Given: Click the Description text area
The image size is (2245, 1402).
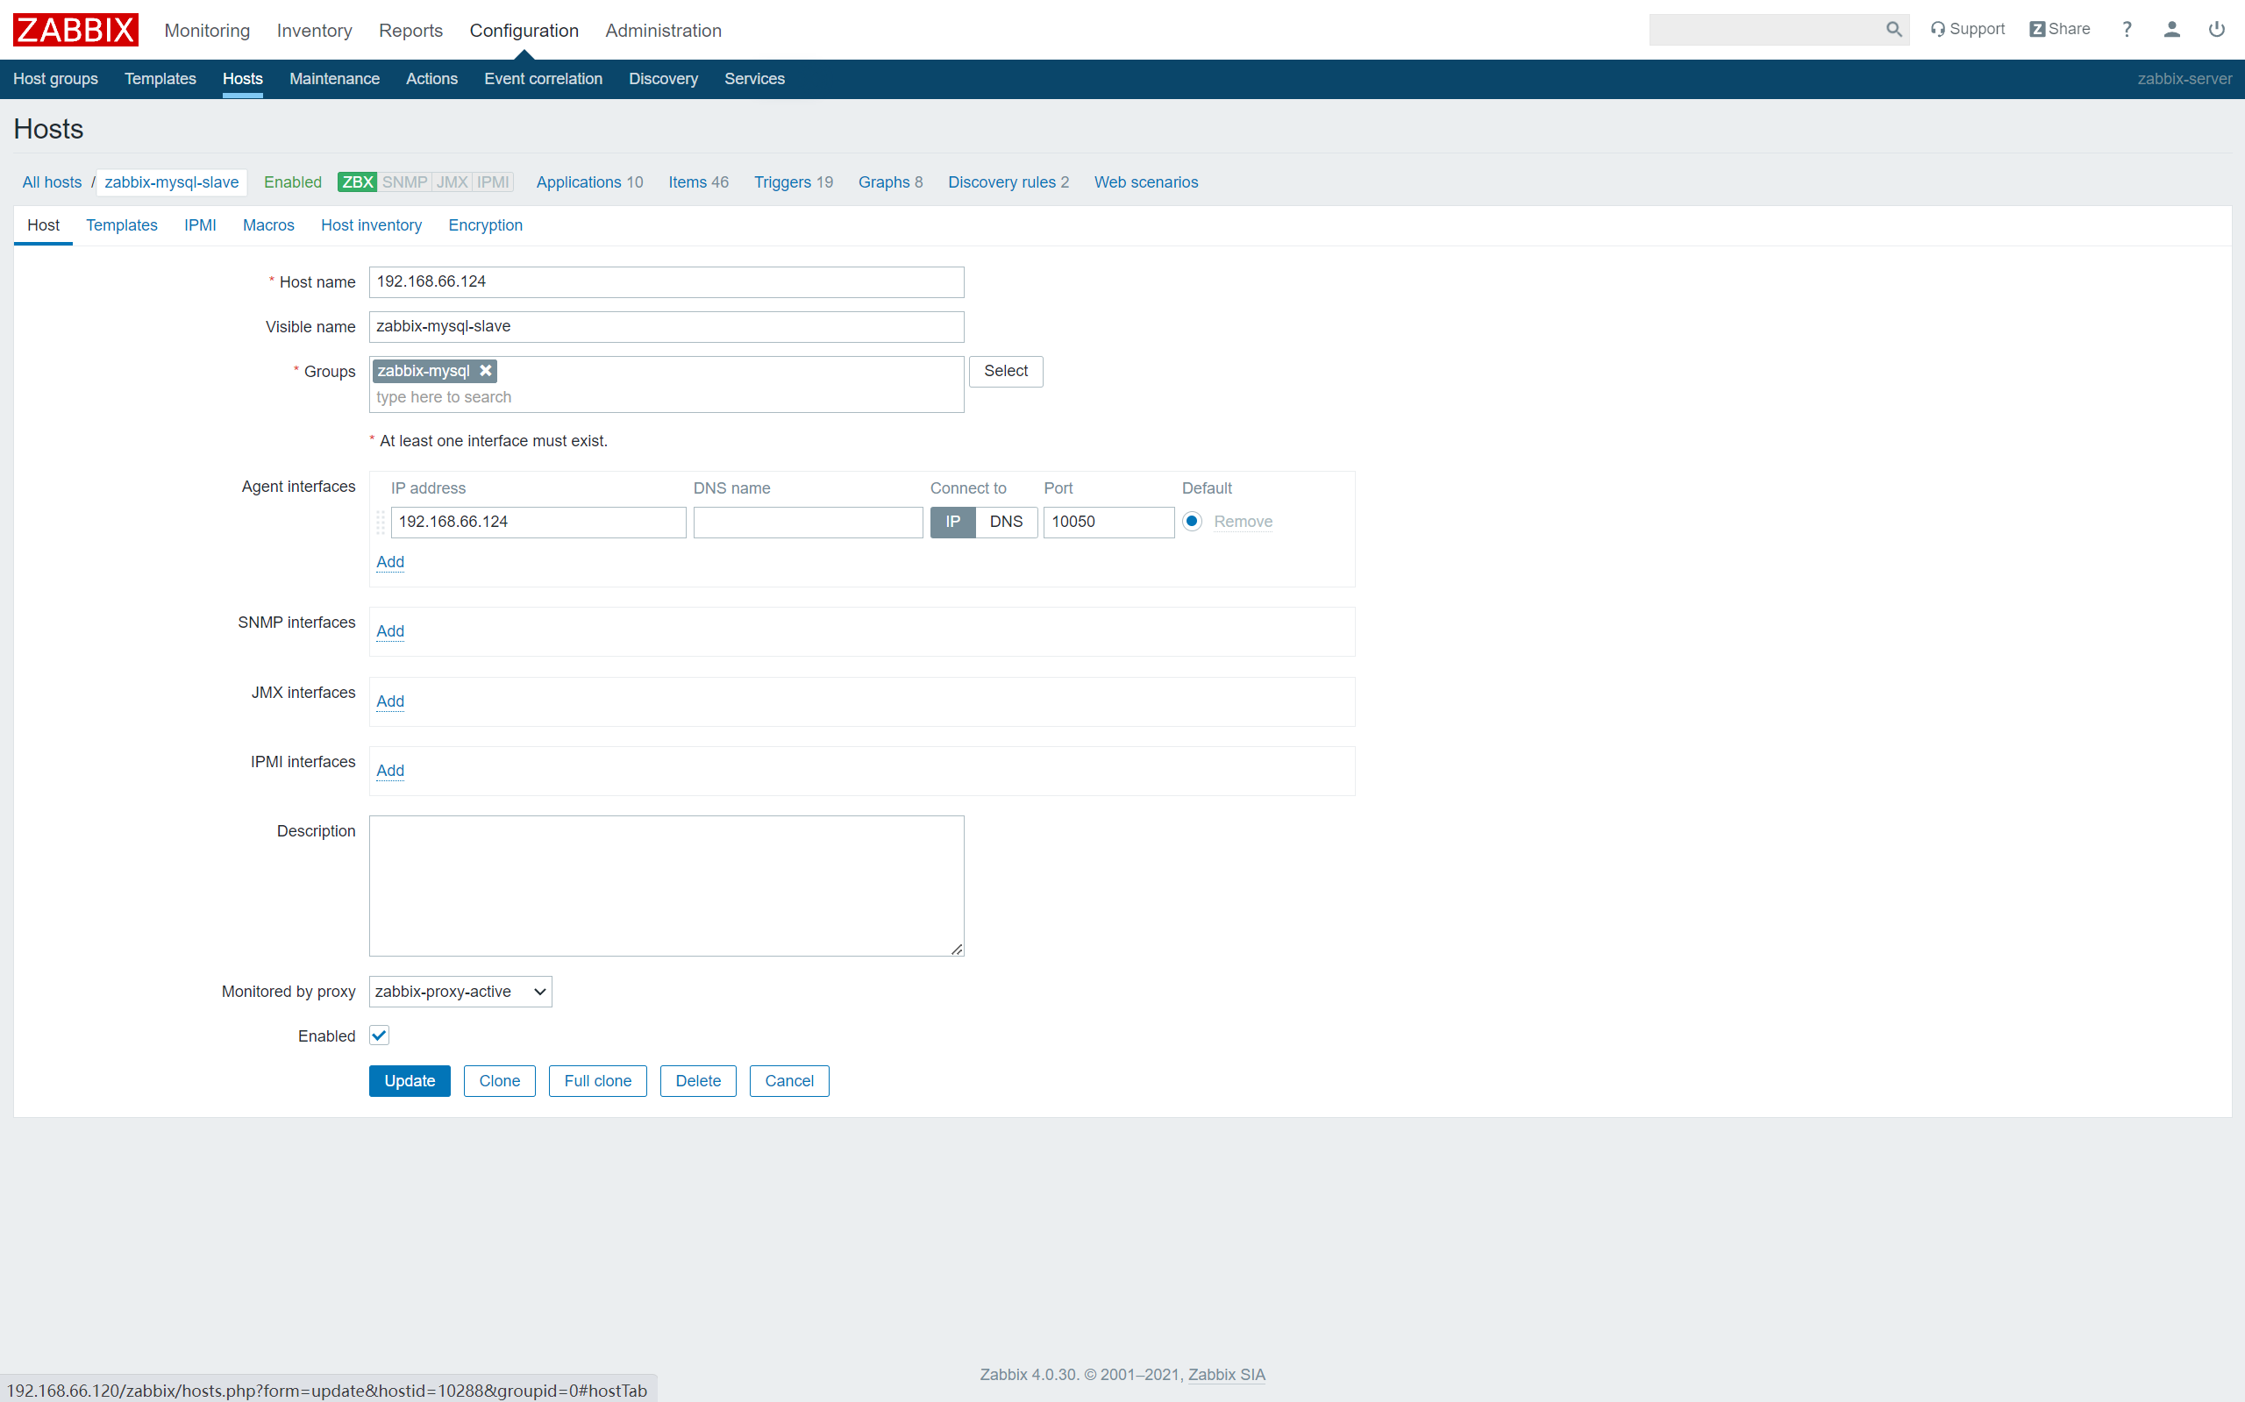Looking at the screenshot, I should (666, 884).
